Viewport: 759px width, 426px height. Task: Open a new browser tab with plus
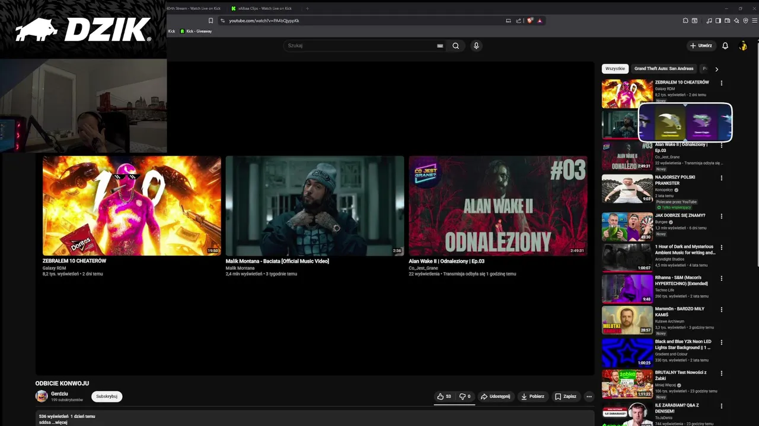point(307,8)
